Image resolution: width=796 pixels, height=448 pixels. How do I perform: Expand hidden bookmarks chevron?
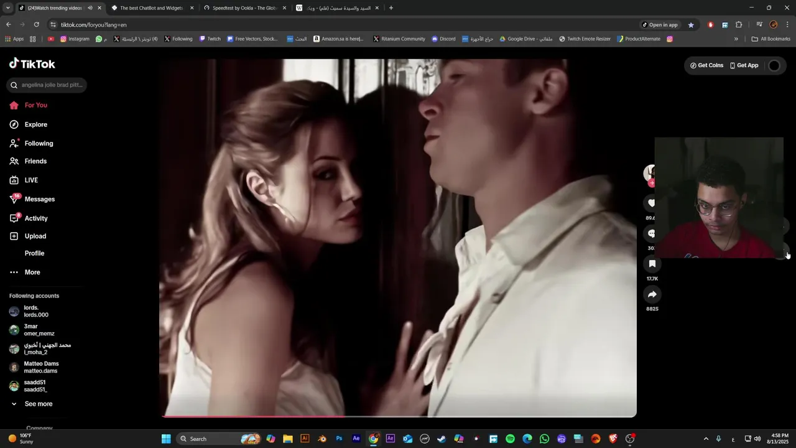[x=736, y=39]
